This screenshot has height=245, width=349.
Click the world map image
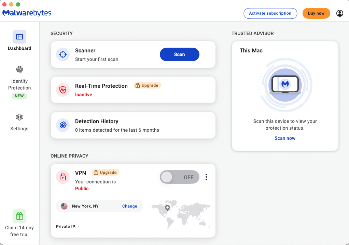click(180, 214)
